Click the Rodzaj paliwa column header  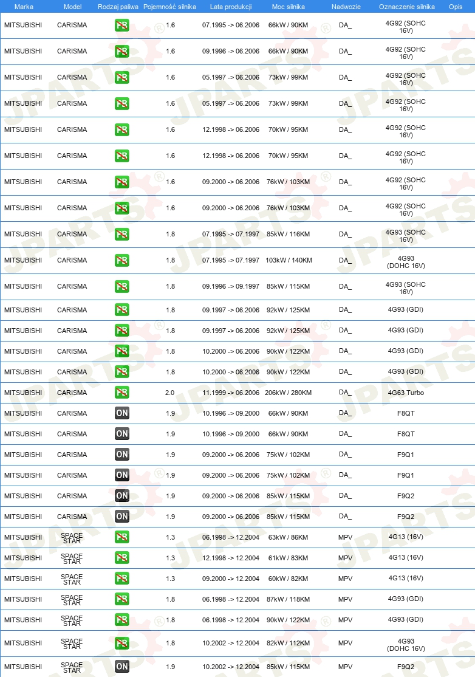(x=118, y=7)
